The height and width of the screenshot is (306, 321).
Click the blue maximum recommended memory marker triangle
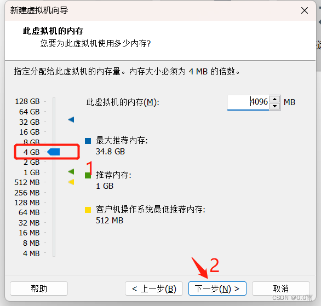[71, 119]
